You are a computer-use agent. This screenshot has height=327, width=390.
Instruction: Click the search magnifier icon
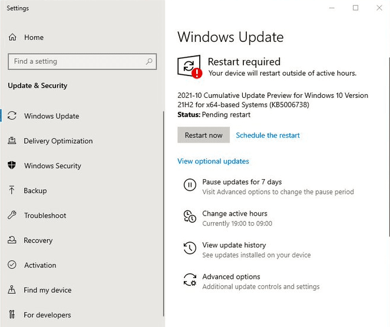(149, 61)
